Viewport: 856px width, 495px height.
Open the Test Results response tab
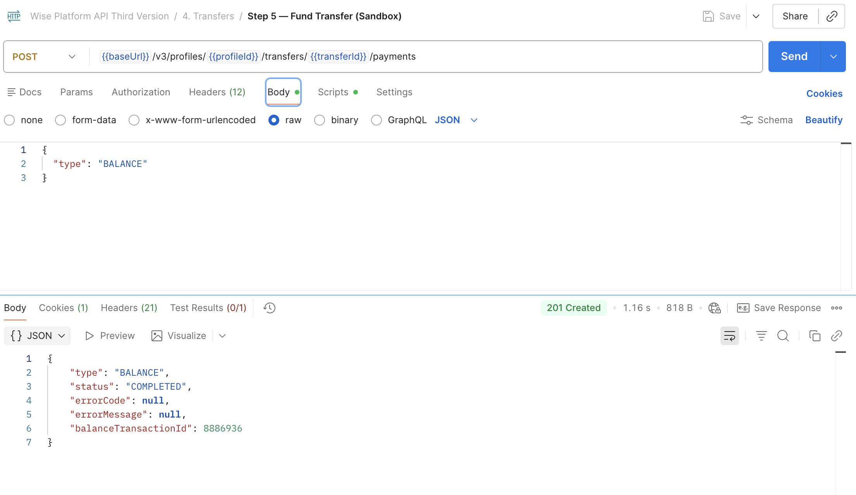208,308
